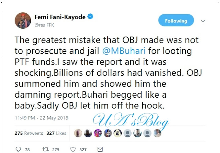This screenshot has width=220, height=153.
Task: Open the @realFFK handle
Action: (x=44, y=25)
